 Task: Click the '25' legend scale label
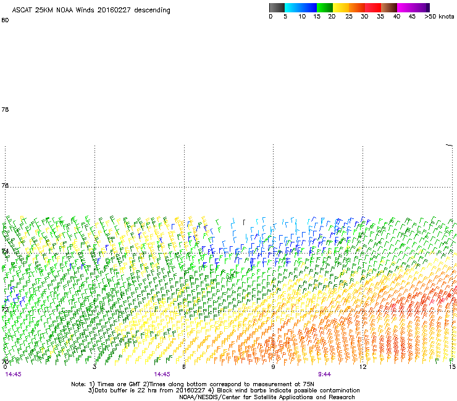(x=349, y=17)
